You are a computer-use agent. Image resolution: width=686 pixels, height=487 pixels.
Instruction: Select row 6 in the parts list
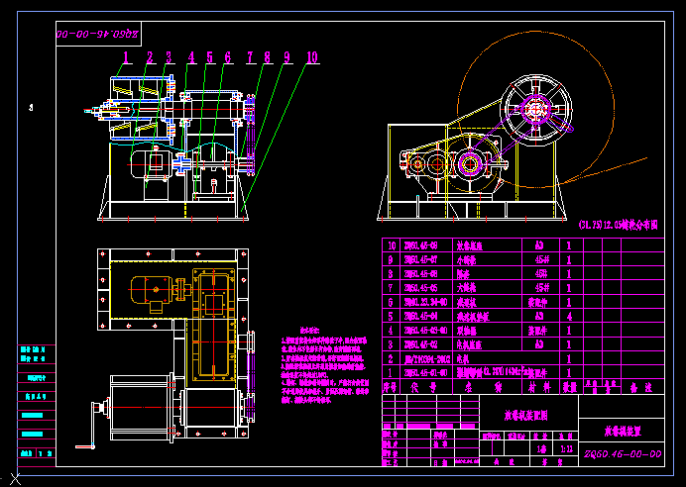[476, 301]
